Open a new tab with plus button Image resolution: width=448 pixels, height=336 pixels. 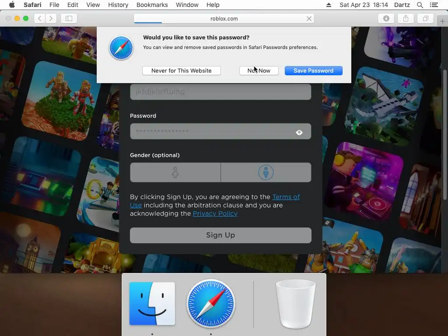point(442,21)
